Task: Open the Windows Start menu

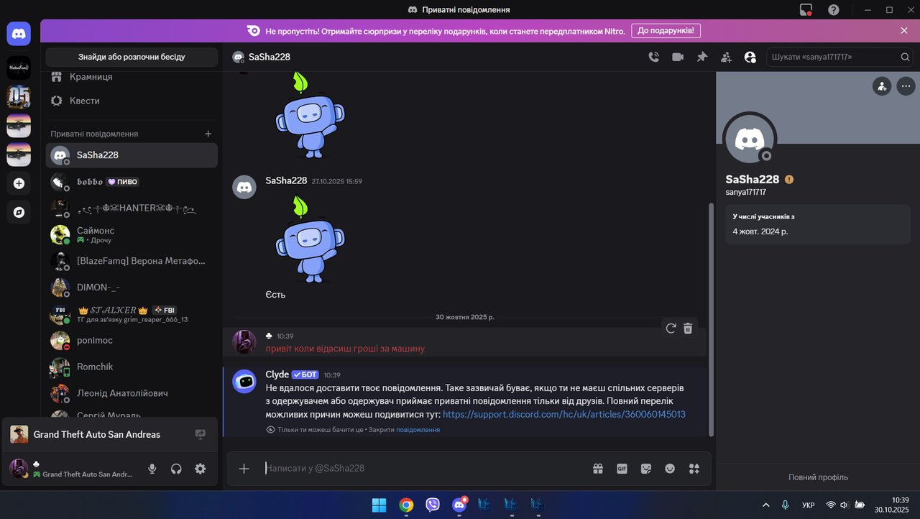Action: [x=379, y=505]
